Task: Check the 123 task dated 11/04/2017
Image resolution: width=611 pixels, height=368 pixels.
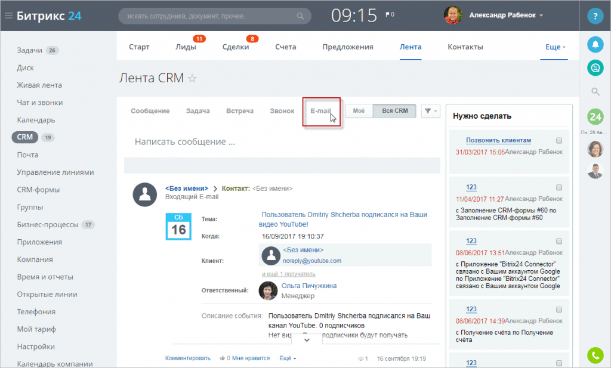Action: [x=559, y=187]
